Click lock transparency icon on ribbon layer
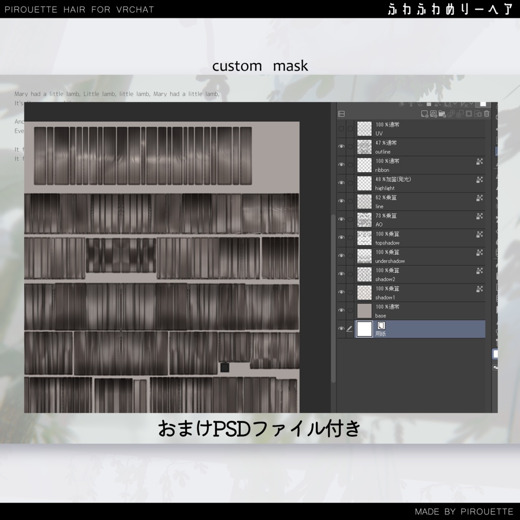520x520 pixels. coord(479,161)
